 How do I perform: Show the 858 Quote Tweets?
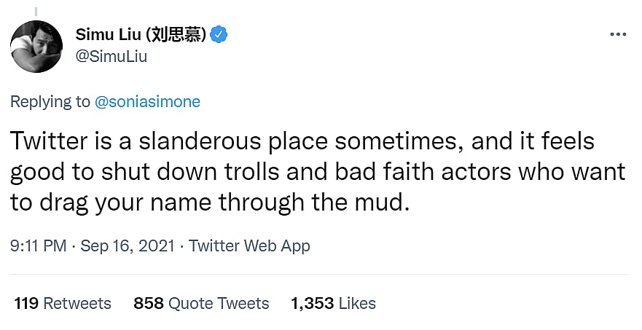pyautogui.click(x=201, y=303)
